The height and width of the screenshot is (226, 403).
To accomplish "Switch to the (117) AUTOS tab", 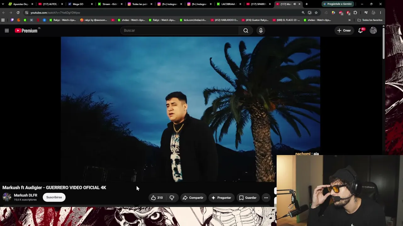I will [x=50, y=4].
